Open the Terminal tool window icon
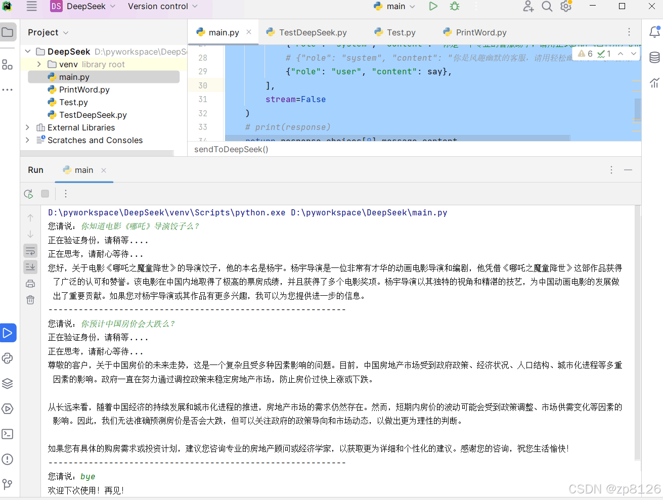663x500 pixels. pyautogui.click(x=8, y=434)
